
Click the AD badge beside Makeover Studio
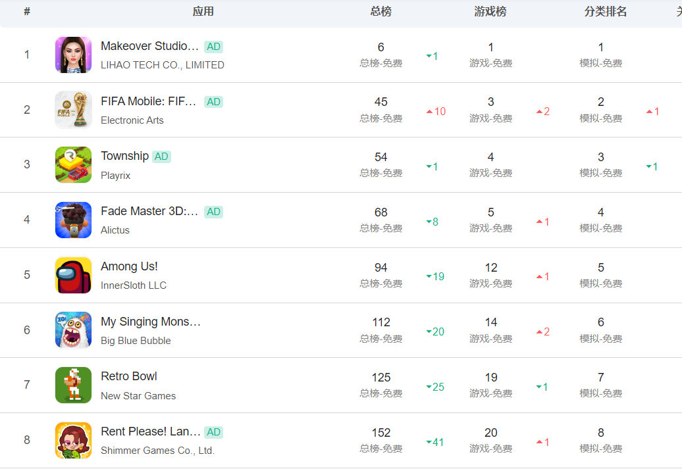point(213,47)
